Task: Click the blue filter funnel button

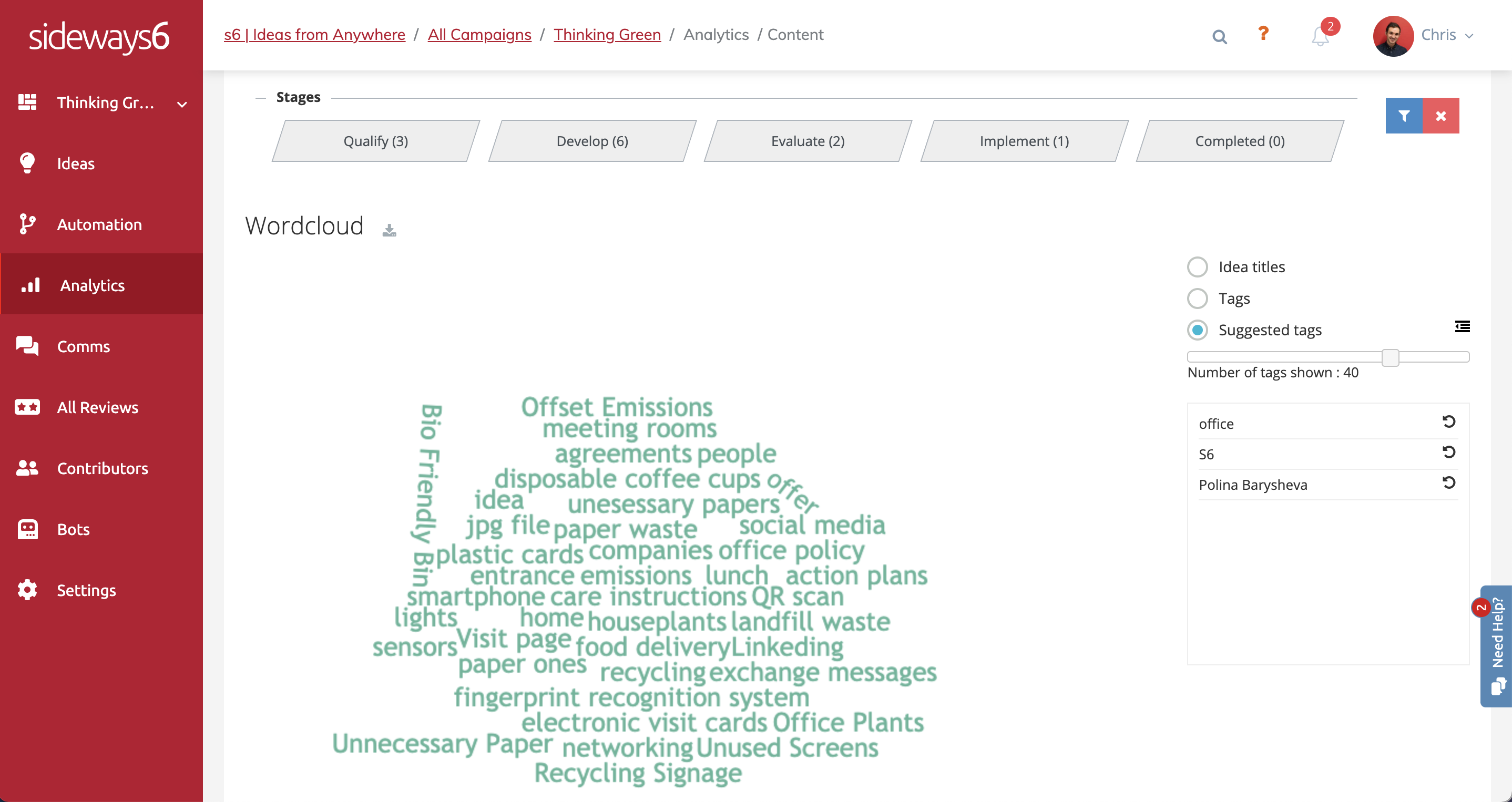Action: point(1403,116)
